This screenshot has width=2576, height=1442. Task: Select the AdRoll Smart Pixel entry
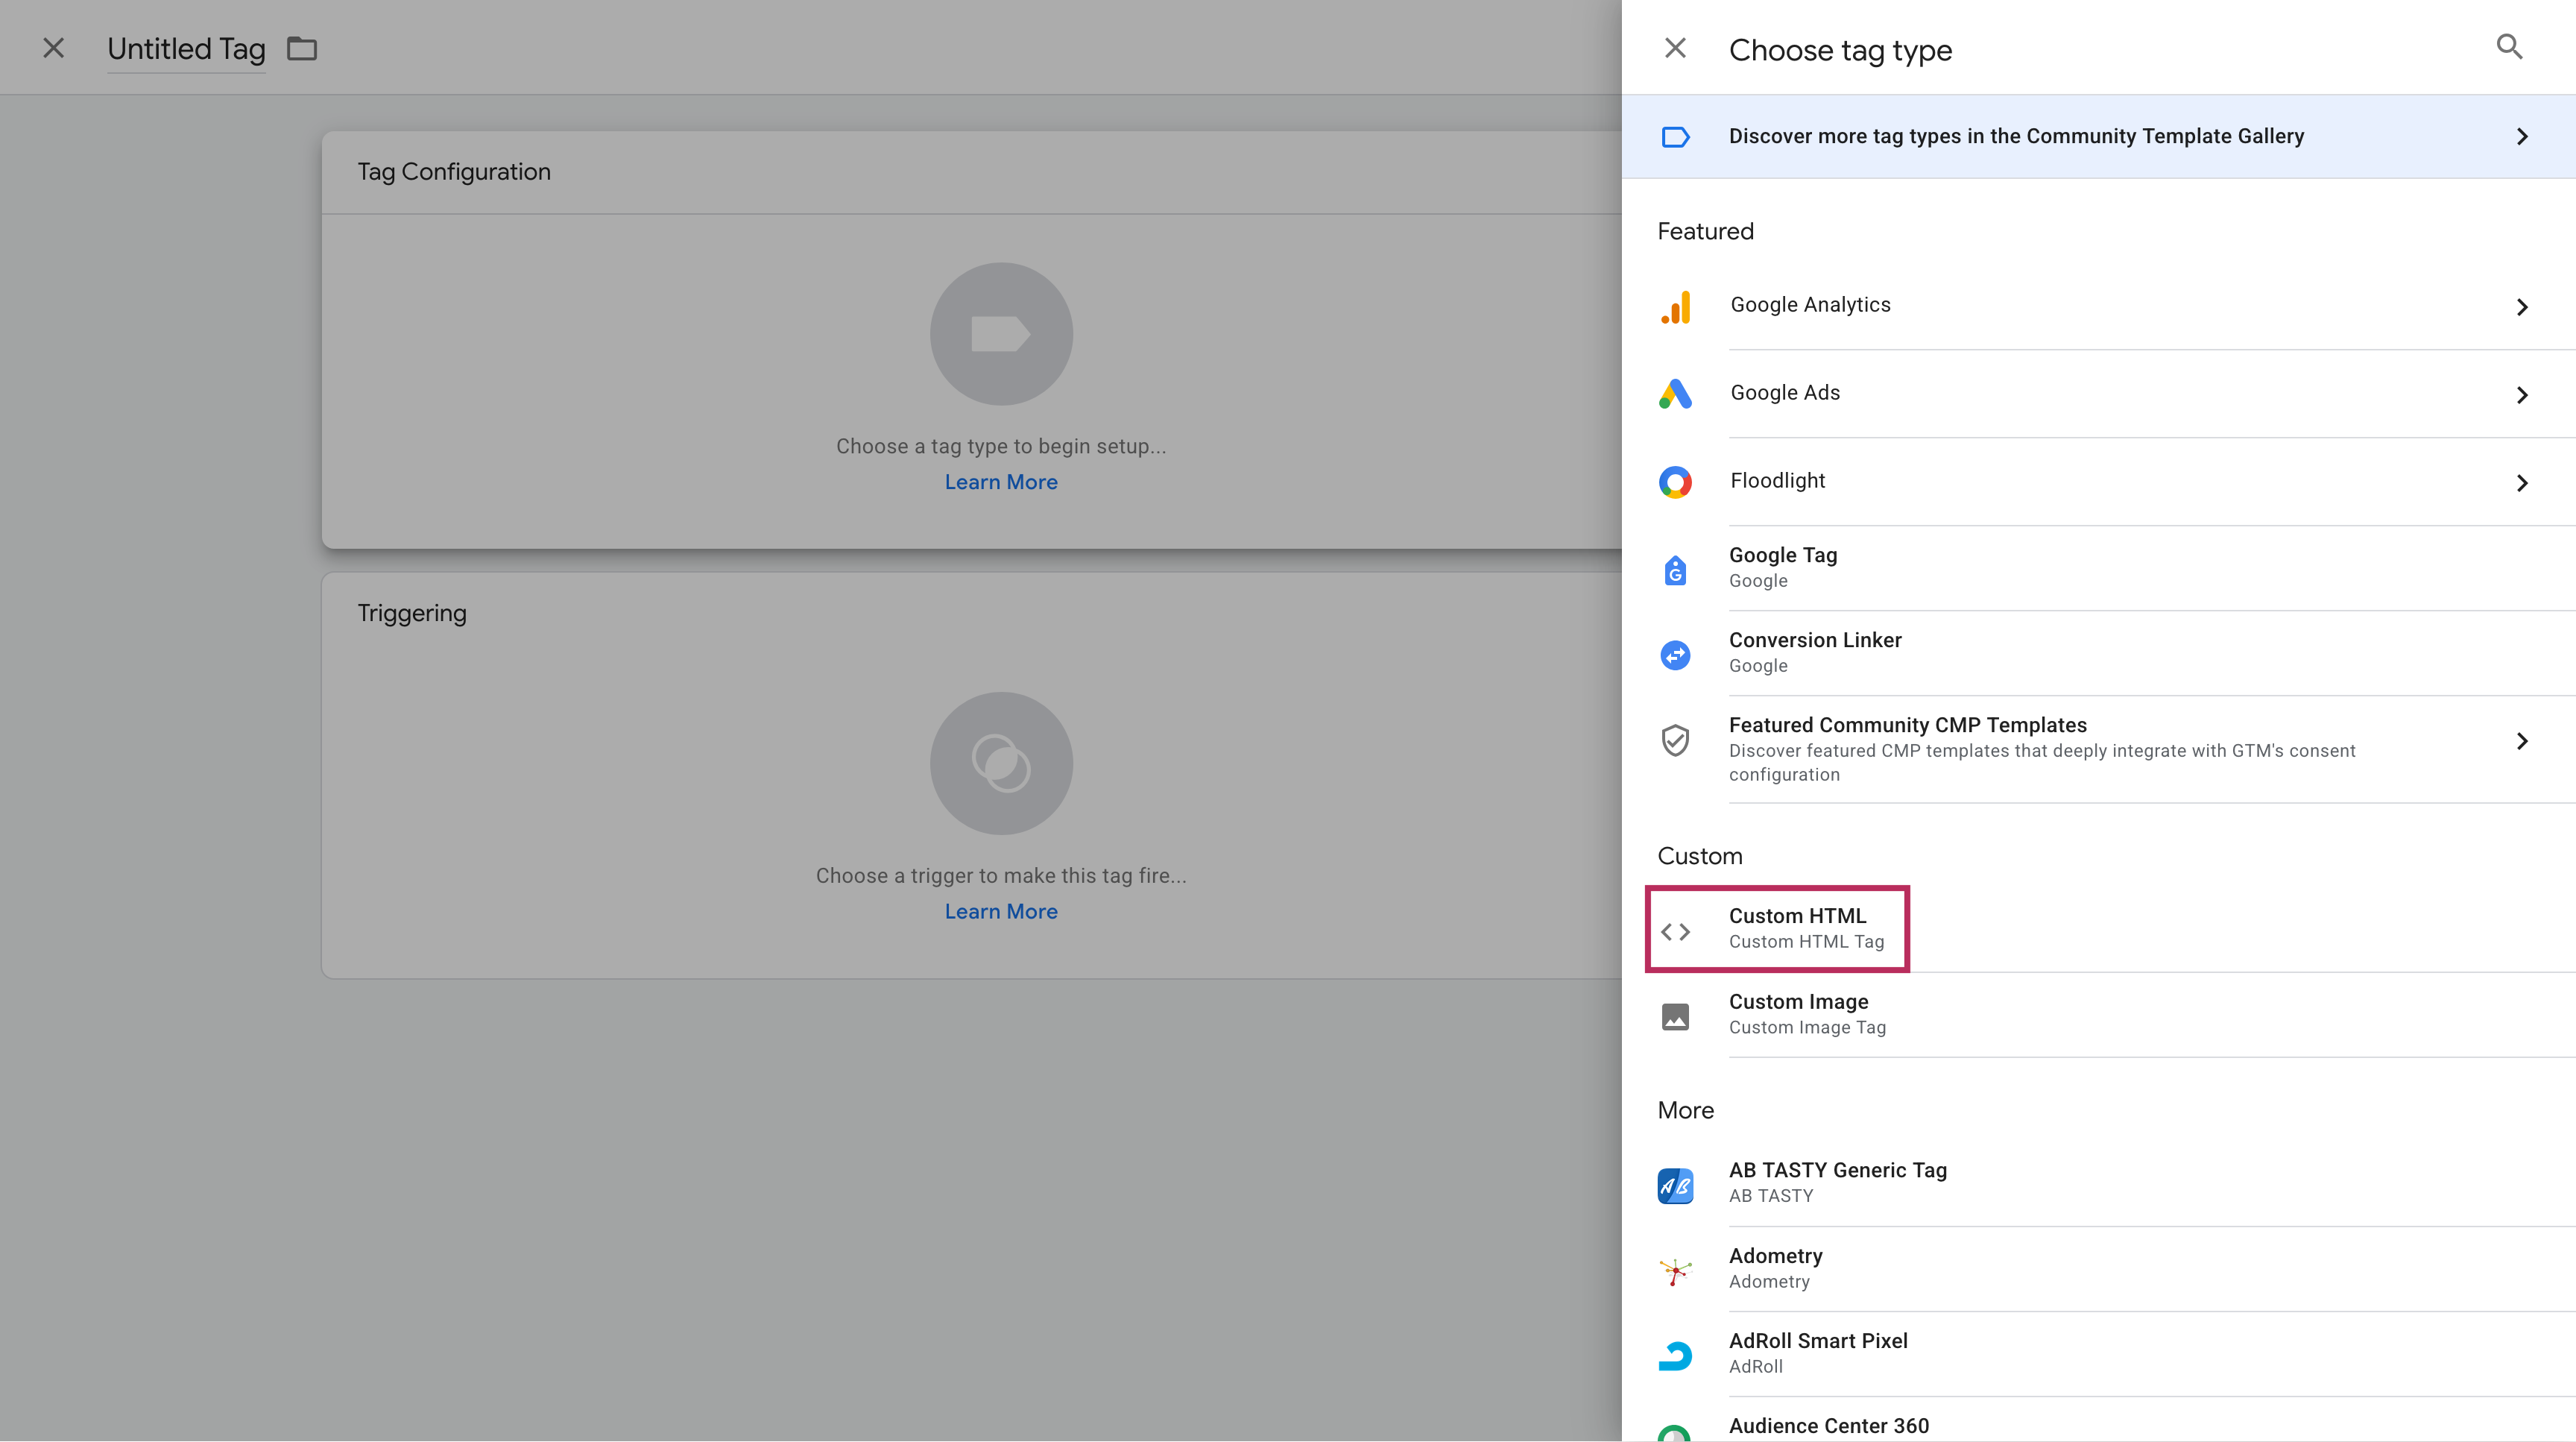point(1818,1352)
